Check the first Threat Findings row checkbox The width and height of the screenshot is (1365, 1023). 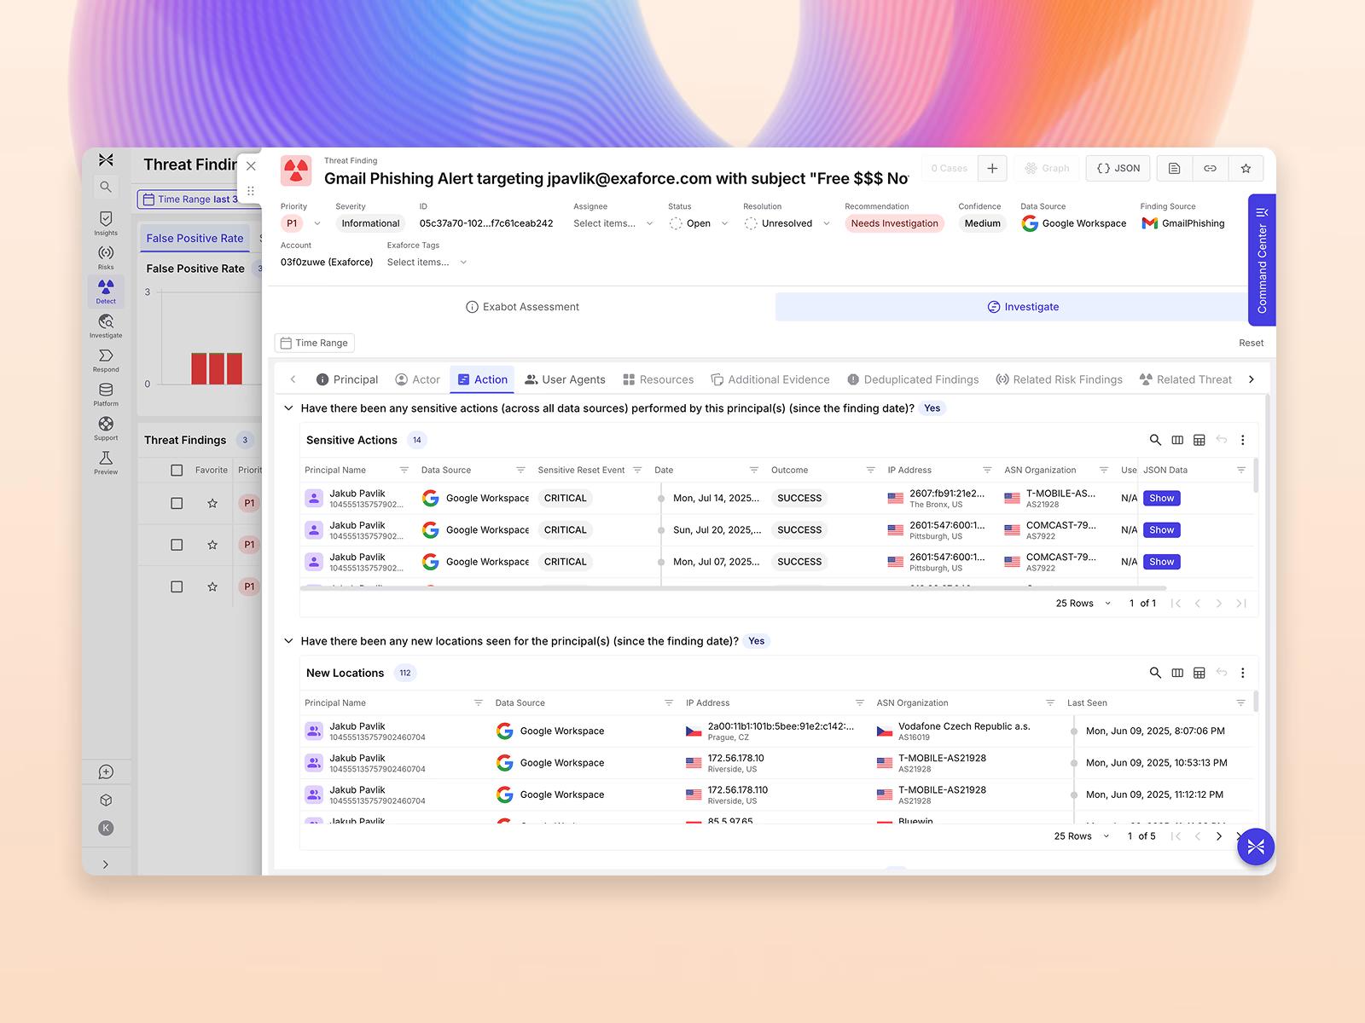177,503
